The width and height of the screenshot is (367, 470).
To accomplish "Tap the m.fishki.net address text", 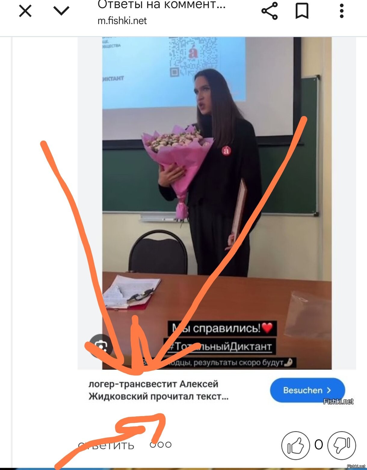I will (122, 21).
